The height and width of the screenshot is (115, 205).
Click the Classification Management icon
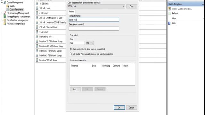pos(5,20)
